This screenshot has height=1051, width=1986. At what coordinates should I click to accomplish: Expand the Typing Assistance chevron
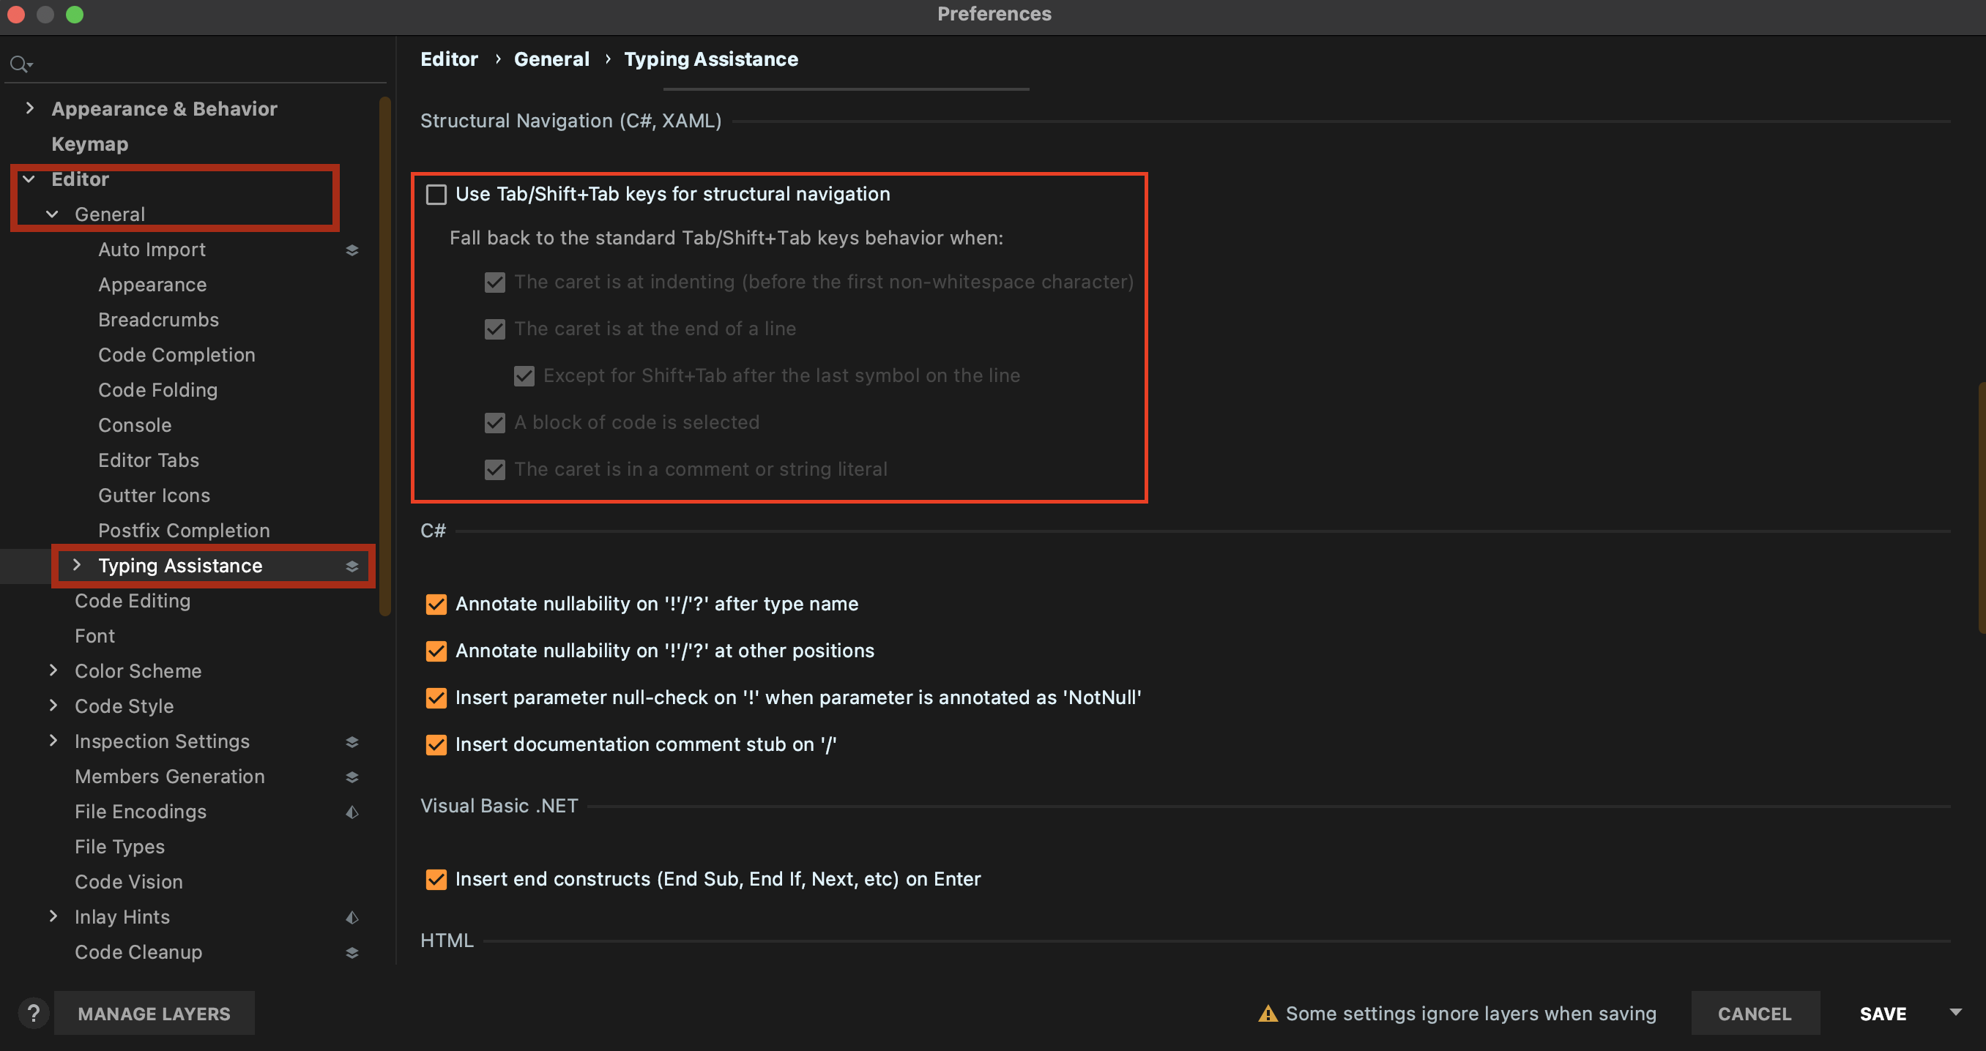click(x=76, y=565)
